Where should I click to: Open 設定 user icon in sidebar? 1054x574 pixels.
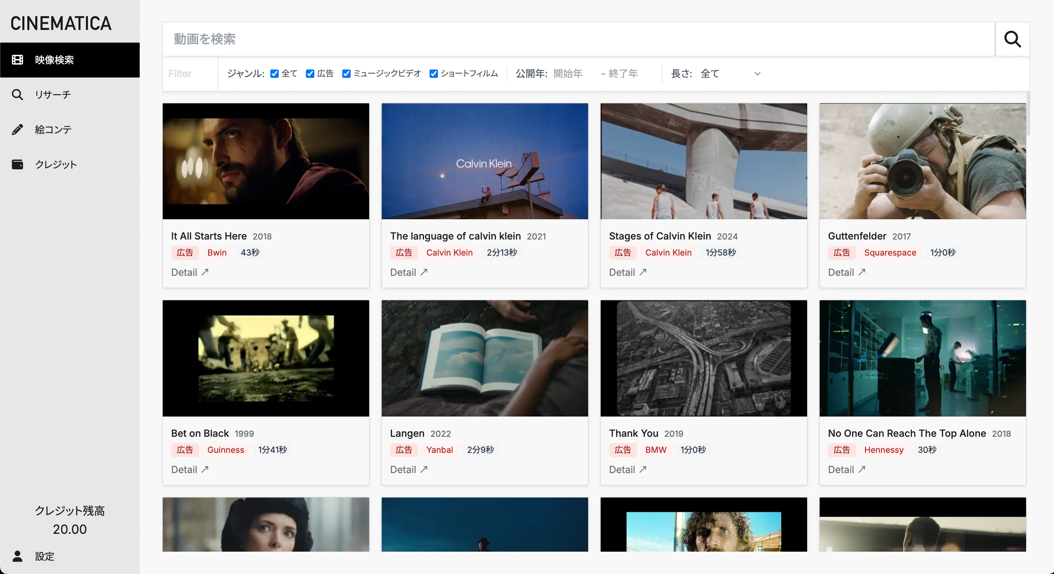coord(17,557)
